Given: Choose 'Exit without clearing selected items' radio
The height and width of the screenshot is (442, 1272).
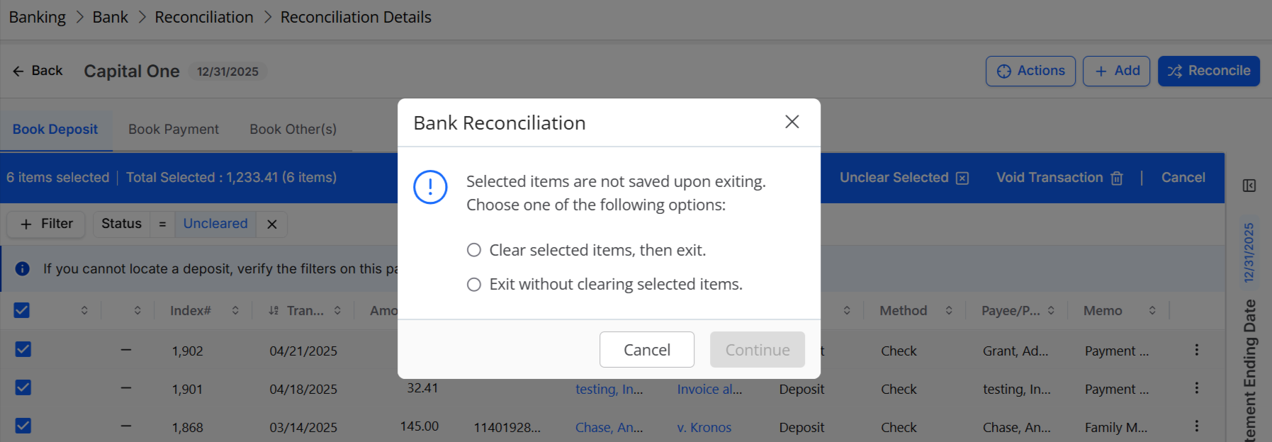Looking at the screenshot, I should [x=474, y=284].
